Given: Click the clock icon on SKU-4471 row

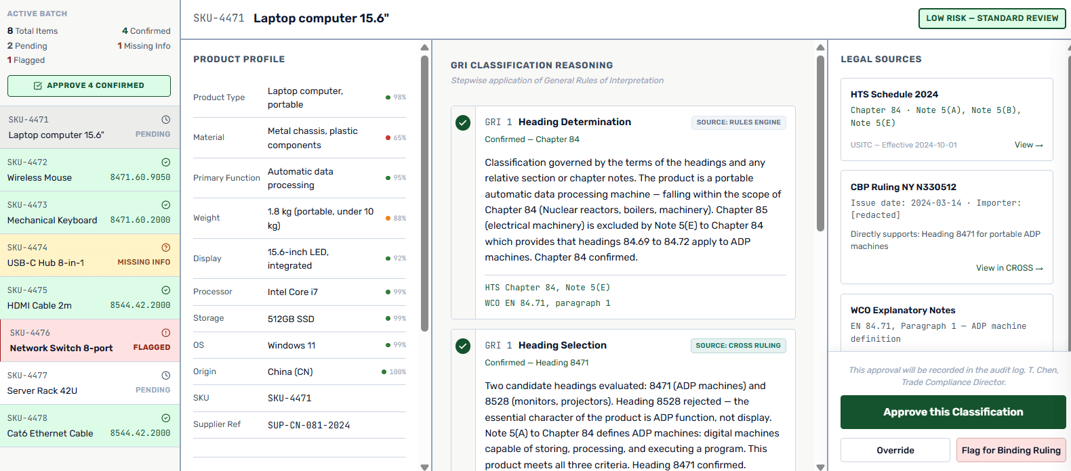Looking at the screenshot, I should [166, 120].
